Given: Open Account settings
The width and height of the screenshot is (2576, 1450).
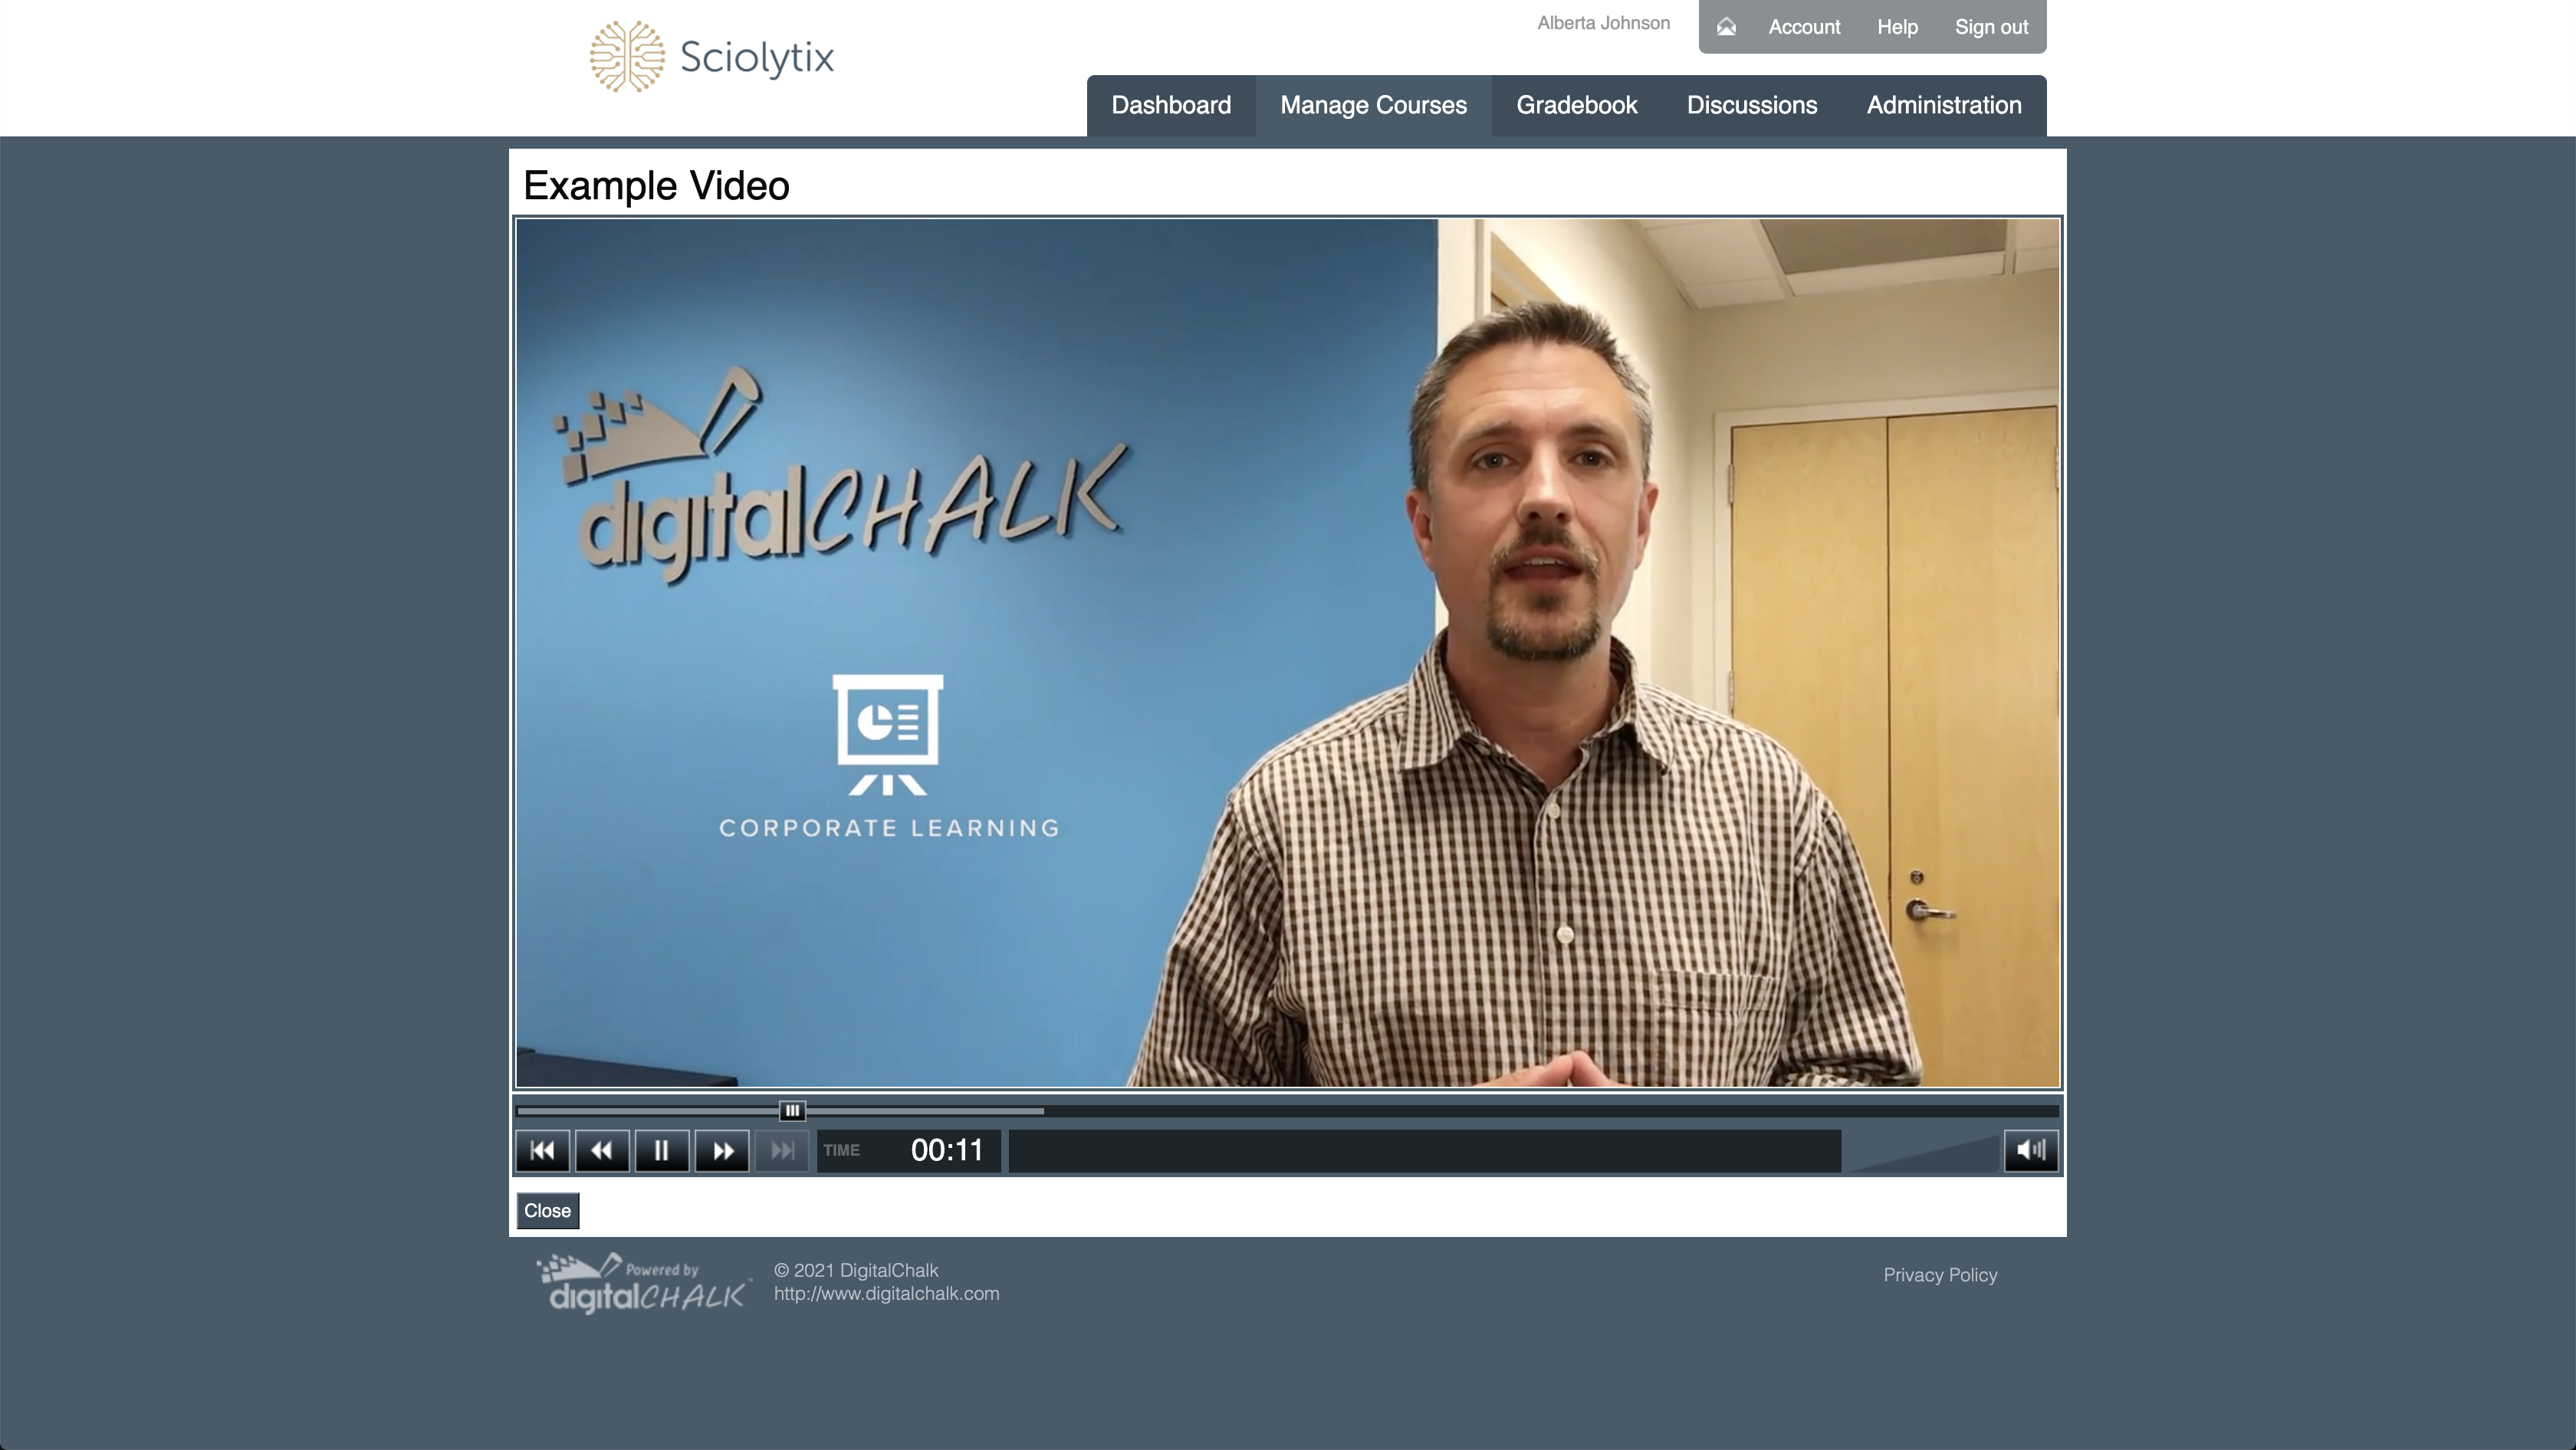Looking at the screenshot, I should tap(1803, 27).
